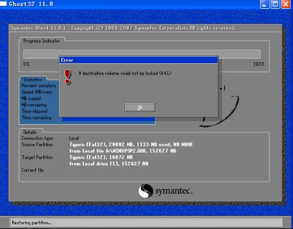Click the red exclamation error icon
Viewport: 293px width, 229px height.
coord(67,77)
